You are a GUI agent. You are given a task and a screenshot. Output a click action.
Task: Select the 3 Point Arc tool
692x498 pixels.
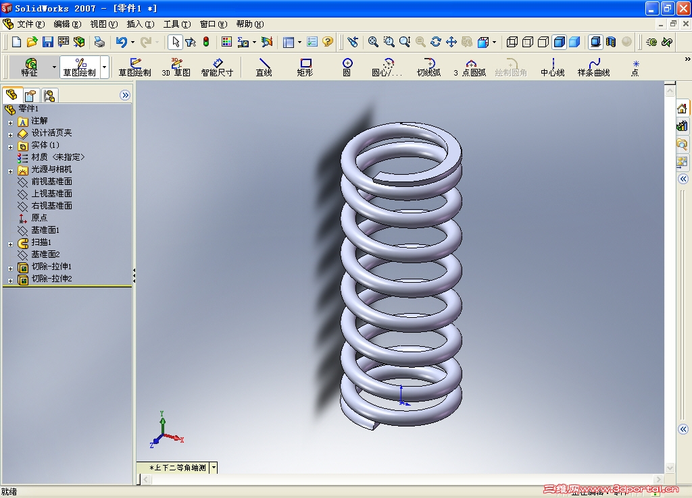point(470,67)
